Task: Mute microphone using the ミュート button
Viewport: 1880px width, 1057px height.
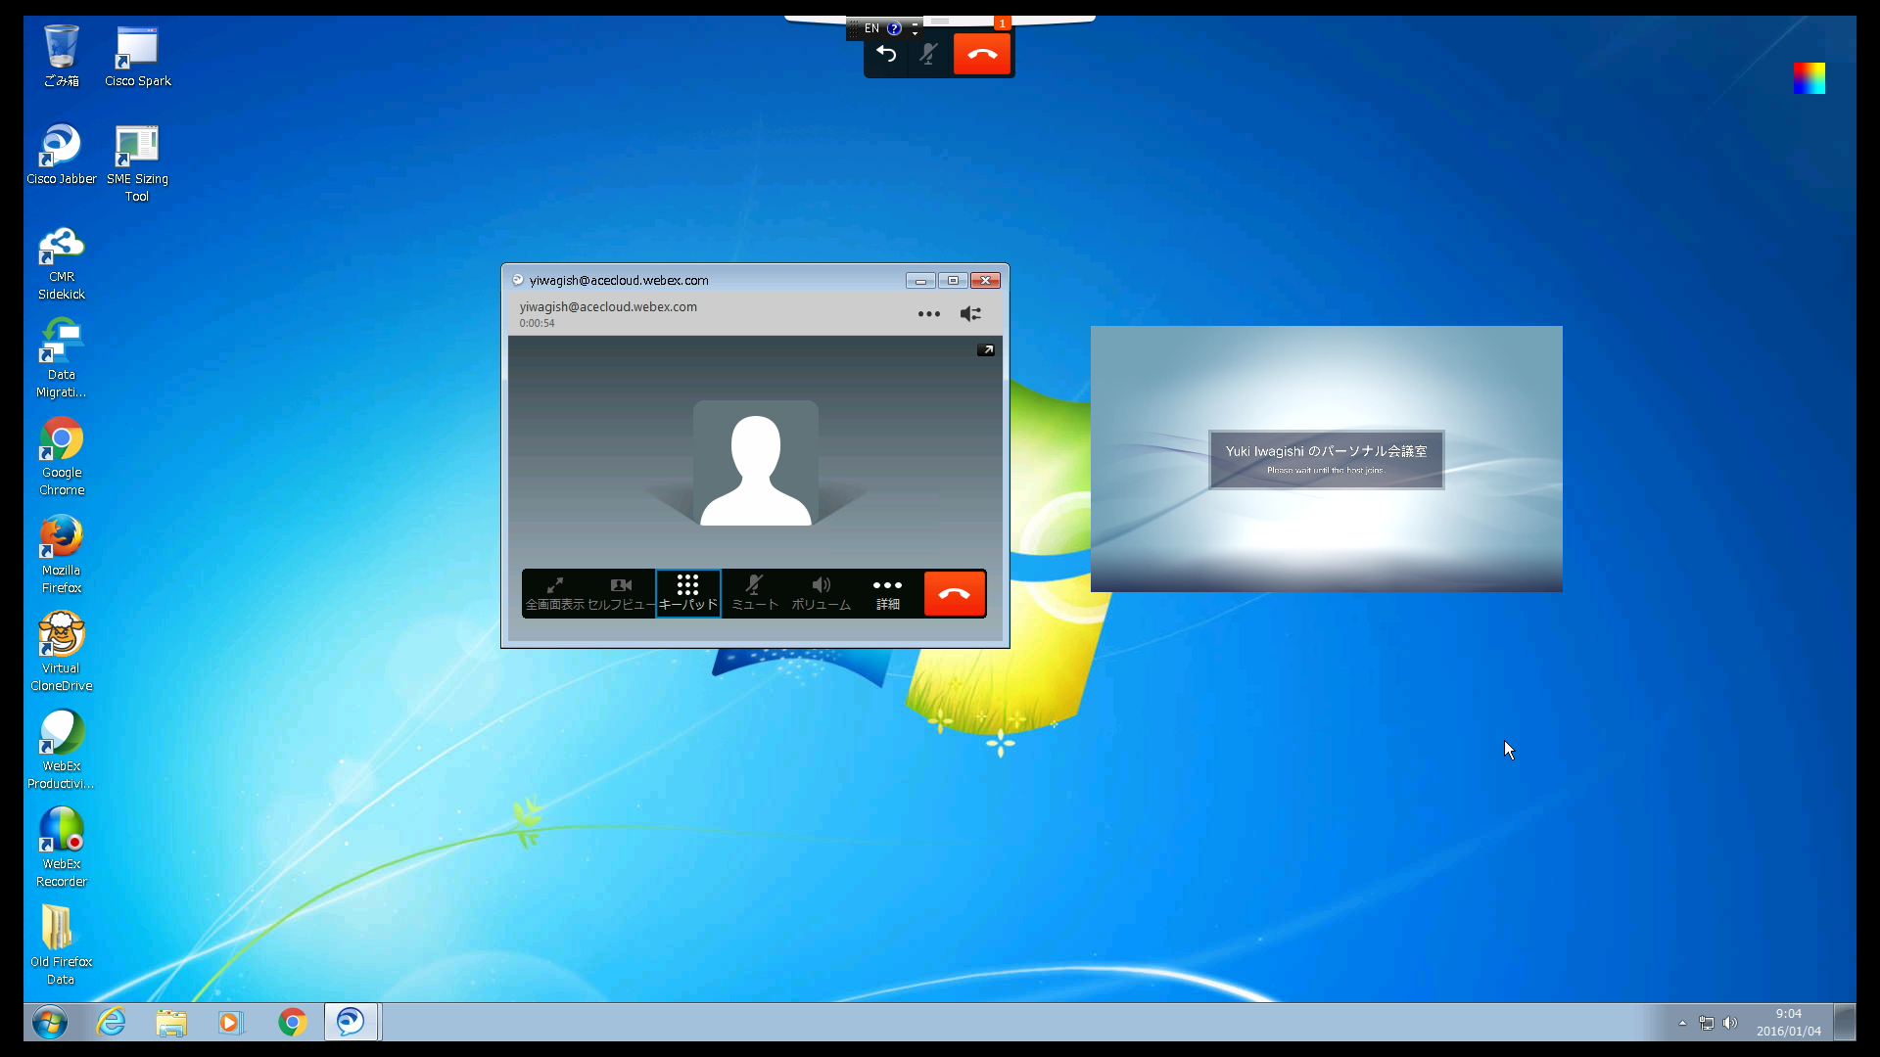Action: (x=754, y=593)
